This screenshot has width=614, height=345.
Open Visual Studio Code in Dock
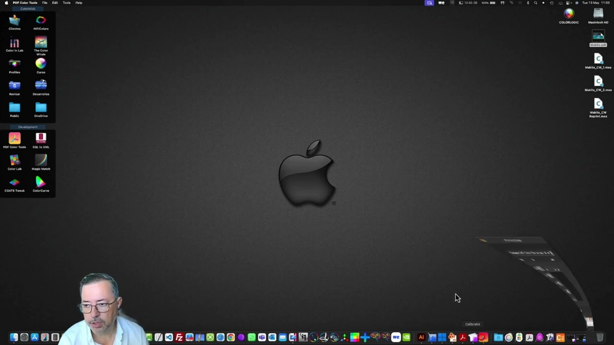[x=169, y=337]
